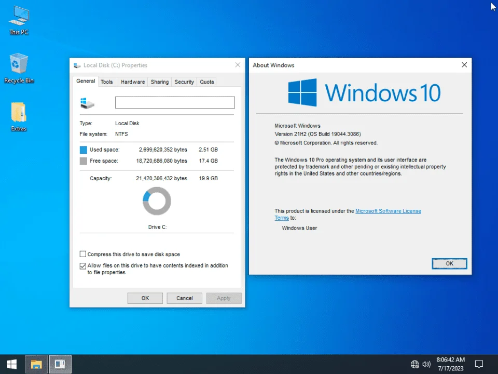Enable Compress this drive to save disk space

coord(83,254)
